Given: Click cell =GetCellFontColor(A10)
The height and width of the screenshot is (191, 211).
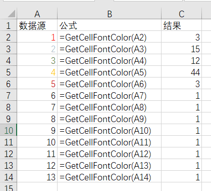Looking at the screenshot, I should [110, 130].
